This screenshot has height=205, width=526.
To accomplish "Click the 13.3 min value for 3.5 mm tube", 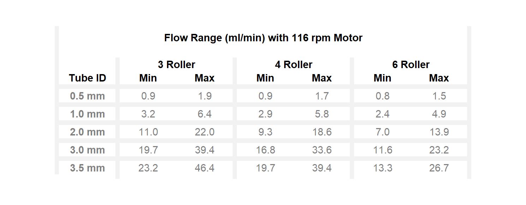I will click(x=383, y=168).
